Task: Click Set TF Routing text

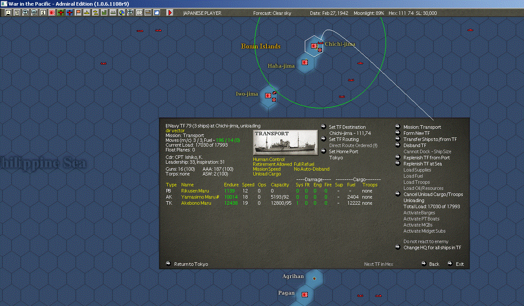Action: click(344, 139)
